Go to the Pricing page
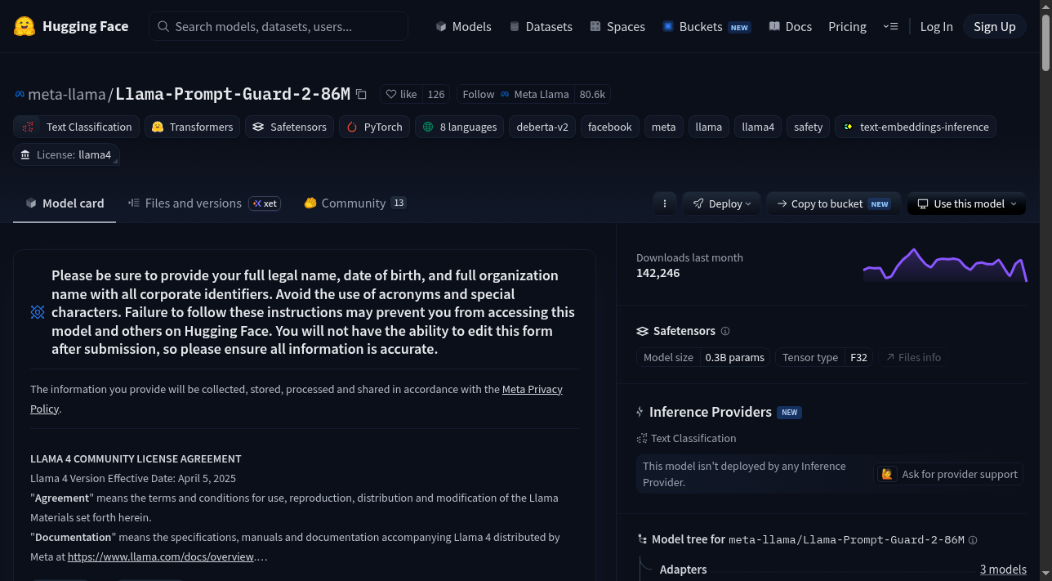1052x581 pixels. click(847, 26)
